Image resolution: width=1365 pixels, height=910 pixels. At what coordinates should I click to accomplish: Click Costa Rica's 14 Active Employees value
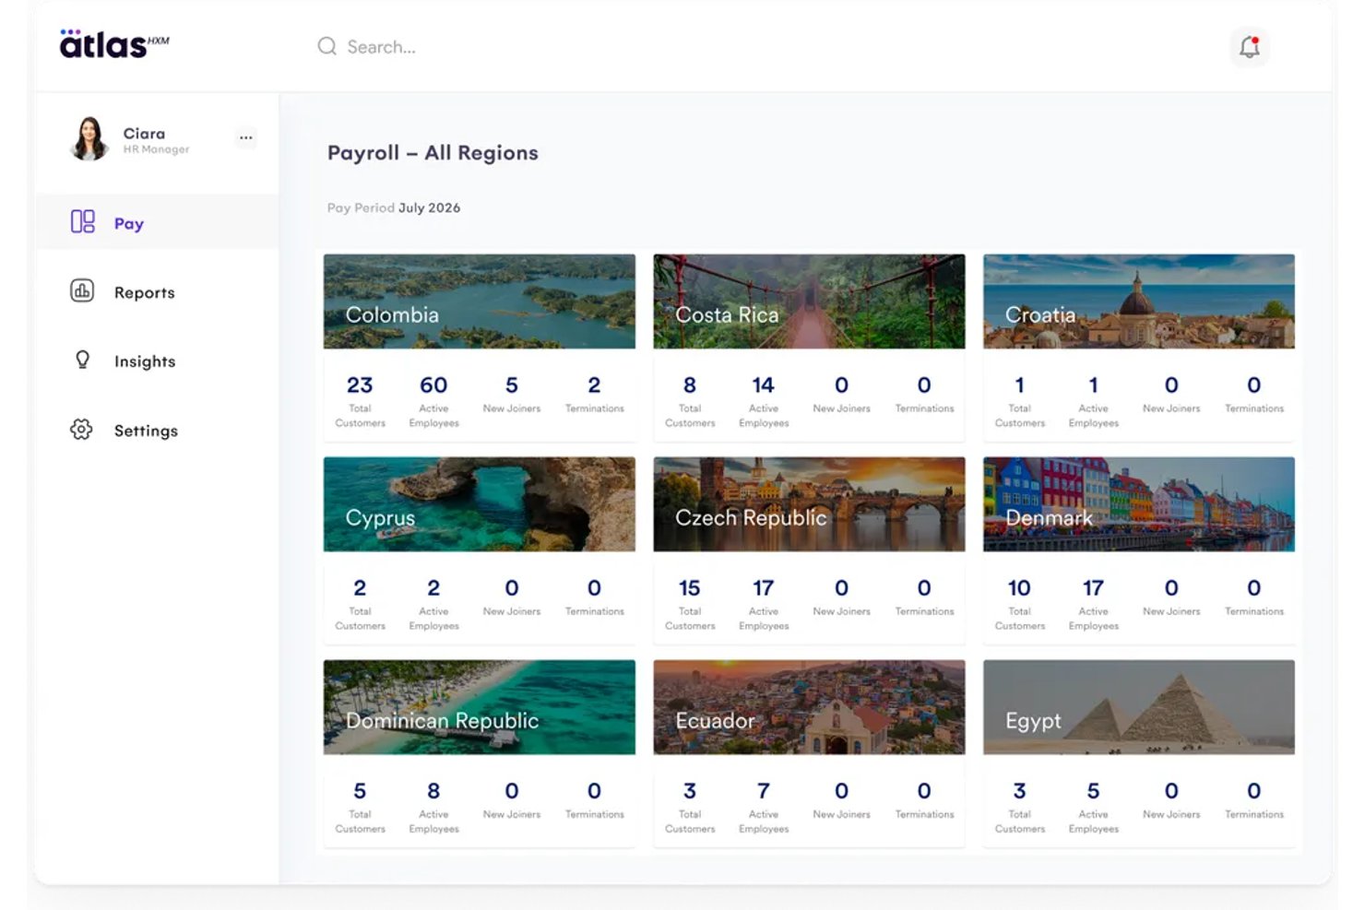pos(763,384)
